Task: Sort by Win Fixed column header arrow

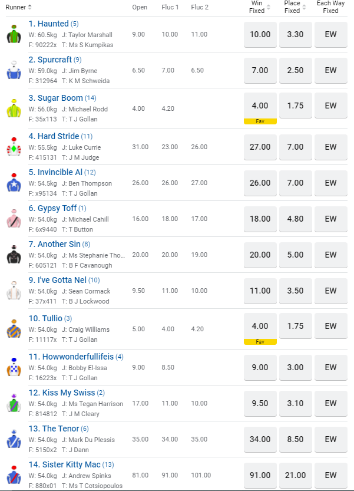Action: click(269, 8)
